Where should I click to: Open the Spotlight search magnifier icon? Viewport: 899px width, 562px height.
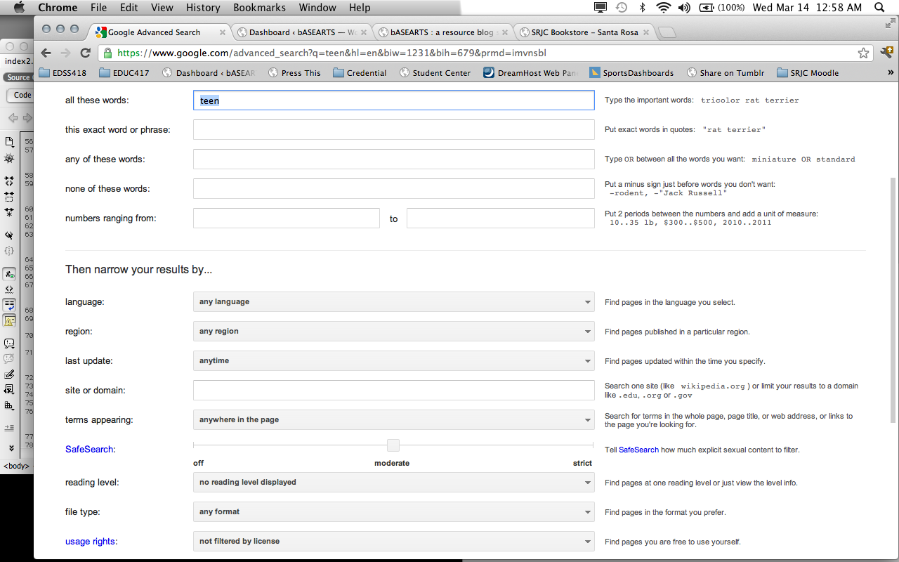(x=879, y=8)
